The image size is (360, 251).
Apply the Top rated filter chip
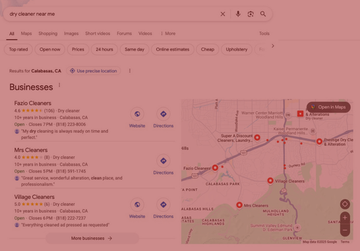18,49
